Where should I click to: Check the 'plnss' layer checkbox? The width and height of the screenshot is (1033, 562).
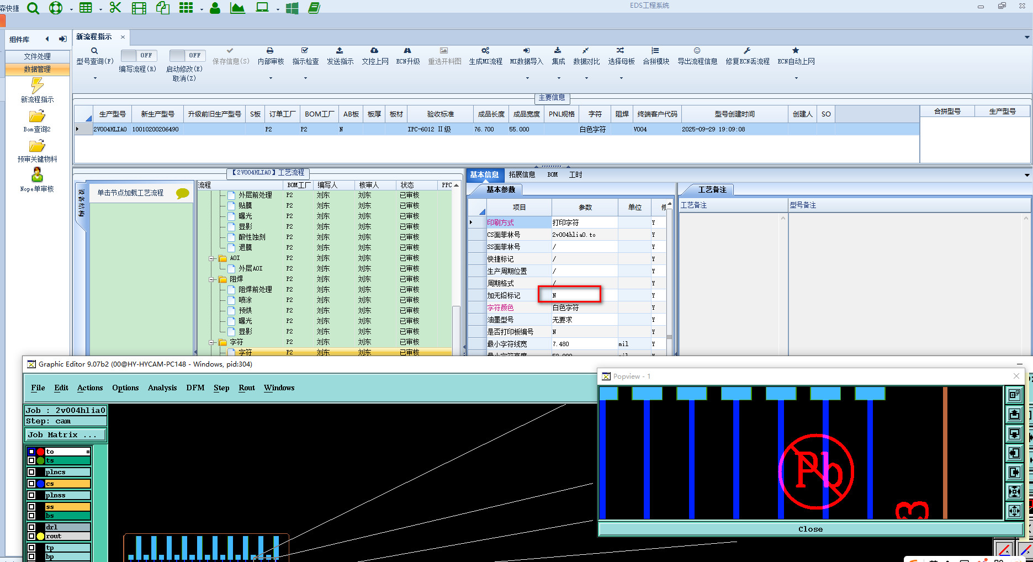click(x=31, y=495)
